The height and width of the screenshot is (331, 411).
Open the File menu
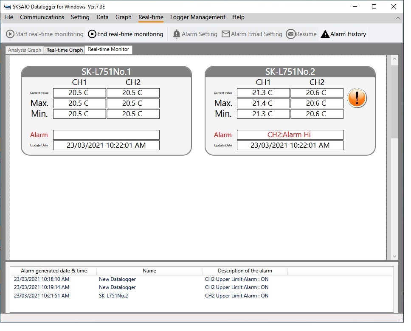point(8,17)
